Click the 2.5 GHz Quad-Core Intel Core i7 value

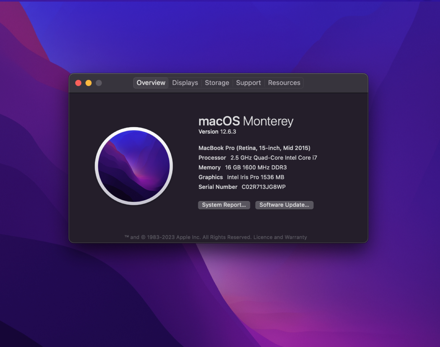tap(274, 158)
